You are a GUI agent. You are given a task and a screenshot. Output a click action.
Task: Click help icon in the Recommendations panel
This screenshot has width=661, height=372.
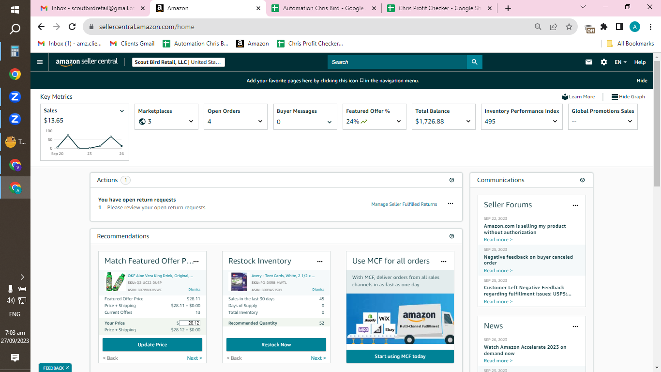pyautogui.click(x=452, y=236)
